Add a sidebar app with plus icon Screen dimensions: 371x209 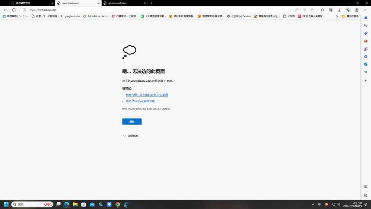point(365,81)
